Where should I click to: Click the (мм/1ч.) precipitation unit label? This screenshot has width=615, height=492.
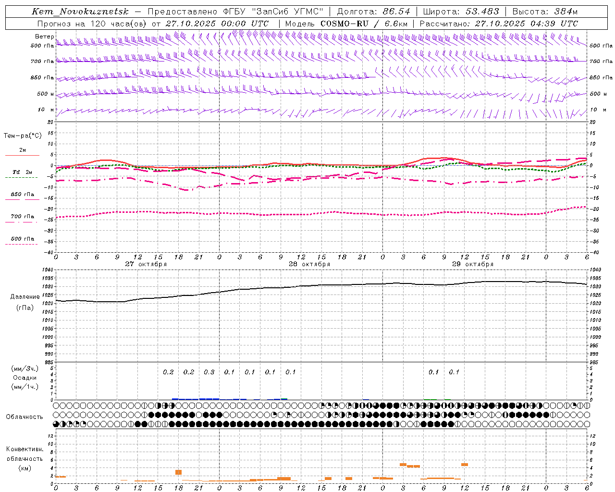(25, 387)
